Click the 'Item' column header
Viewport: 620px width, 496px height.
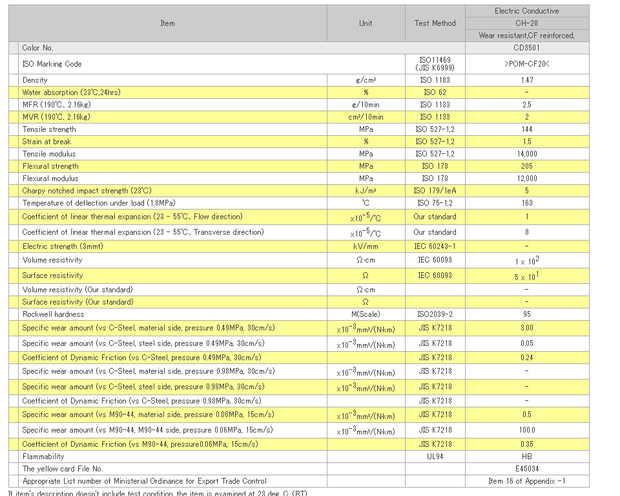pyautogui.click(x=167, y=23)
